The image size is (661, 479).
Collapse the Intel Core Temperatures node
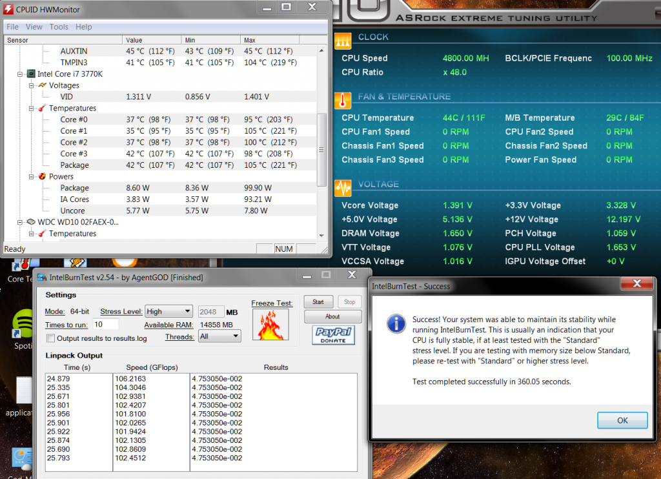pyautogui.click(x=31, y=108)
